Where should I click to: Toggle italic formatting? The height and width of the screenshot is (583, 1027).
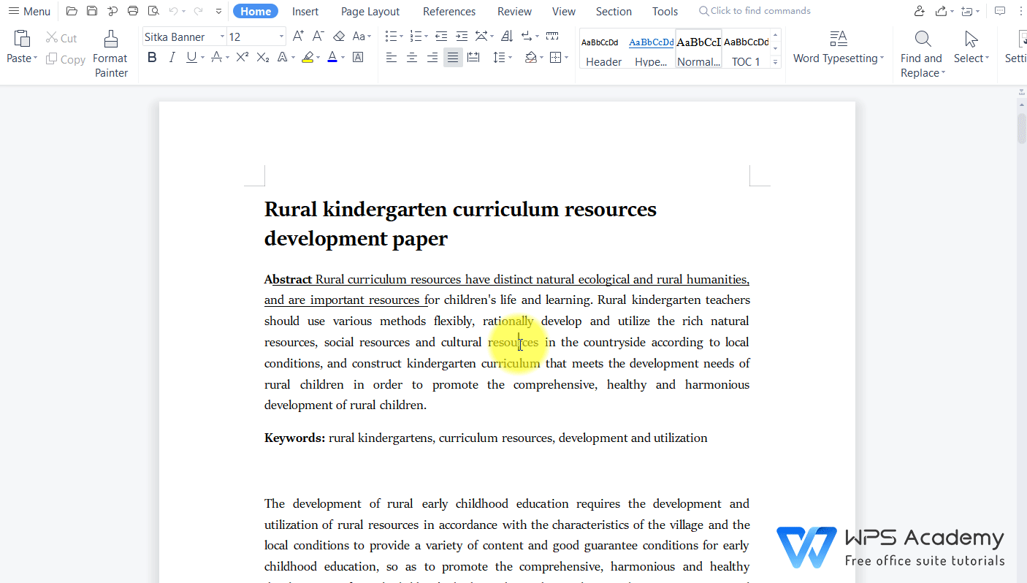click(172, 57)
